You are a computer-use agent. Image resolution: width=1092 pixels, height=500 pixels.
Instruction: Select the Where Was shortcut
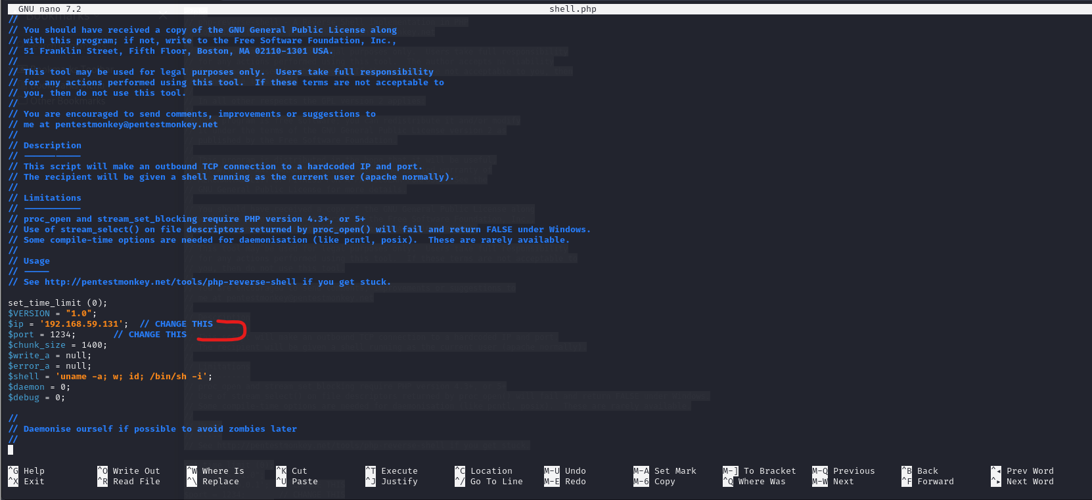click(754, 482)
